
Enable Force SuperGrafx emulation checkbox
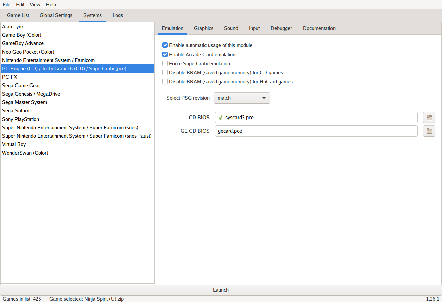[x=165, y=63]
